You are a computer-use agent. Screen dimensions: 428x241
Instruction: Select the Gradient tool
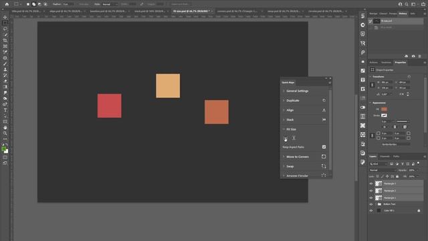5,87
